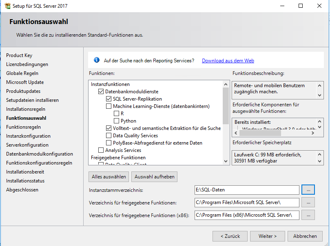Select the Freigegebene Funktionen tree heading
Image resolution: width=330 pixels, height=246 pixels.
[x=118, y=158]
